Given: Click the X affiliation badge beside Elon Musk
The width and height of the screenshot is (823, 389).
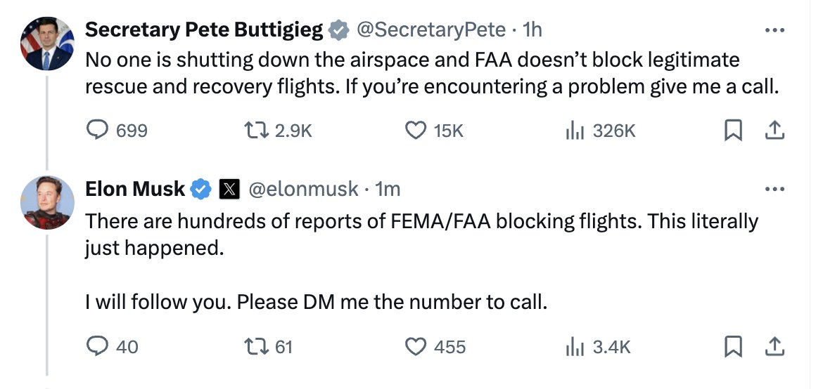Looking at the screenshot, I should pyautogui.click(x=229, y=189).
